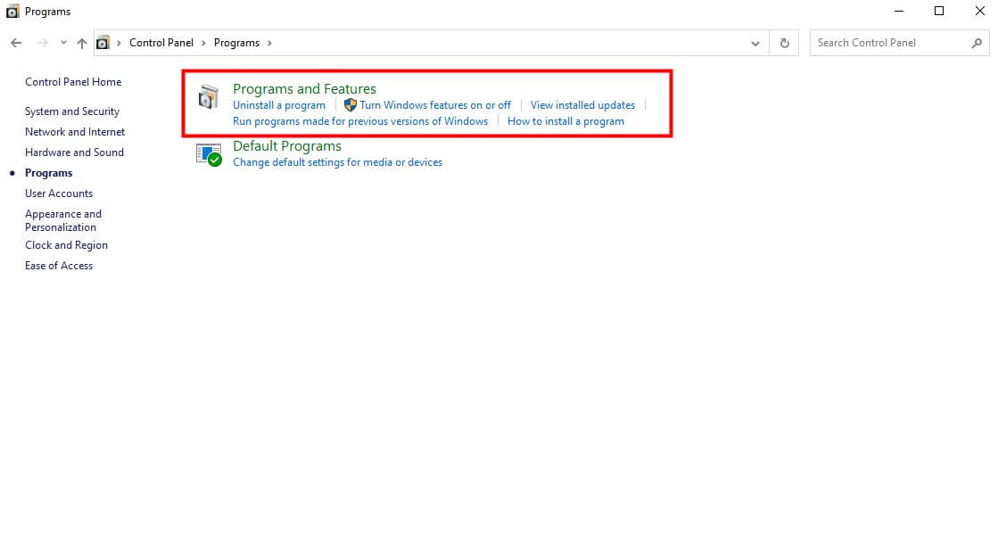
Task: Open Change default settings for media link
Action: click(x=337, y=162)
